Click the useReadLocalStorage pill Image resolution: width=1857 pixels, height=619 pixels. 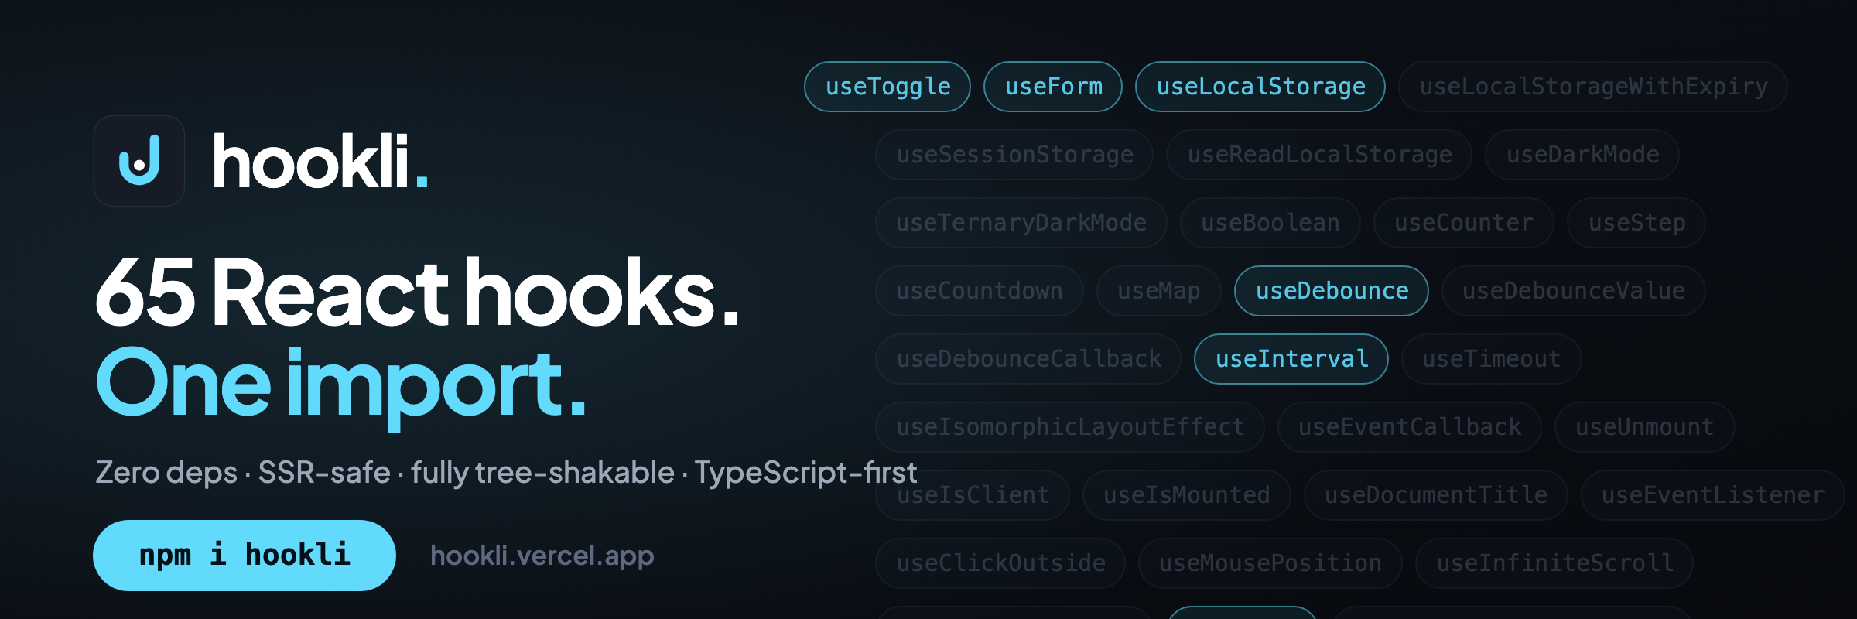coord(1319,155)
